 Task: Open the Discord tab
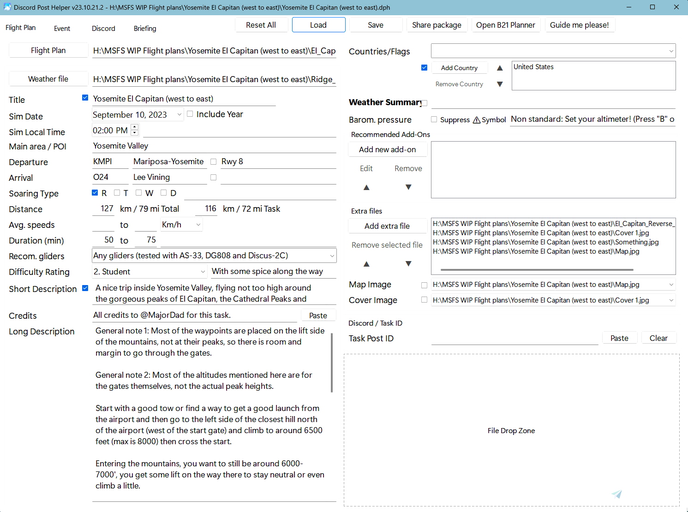coord(103,29)
